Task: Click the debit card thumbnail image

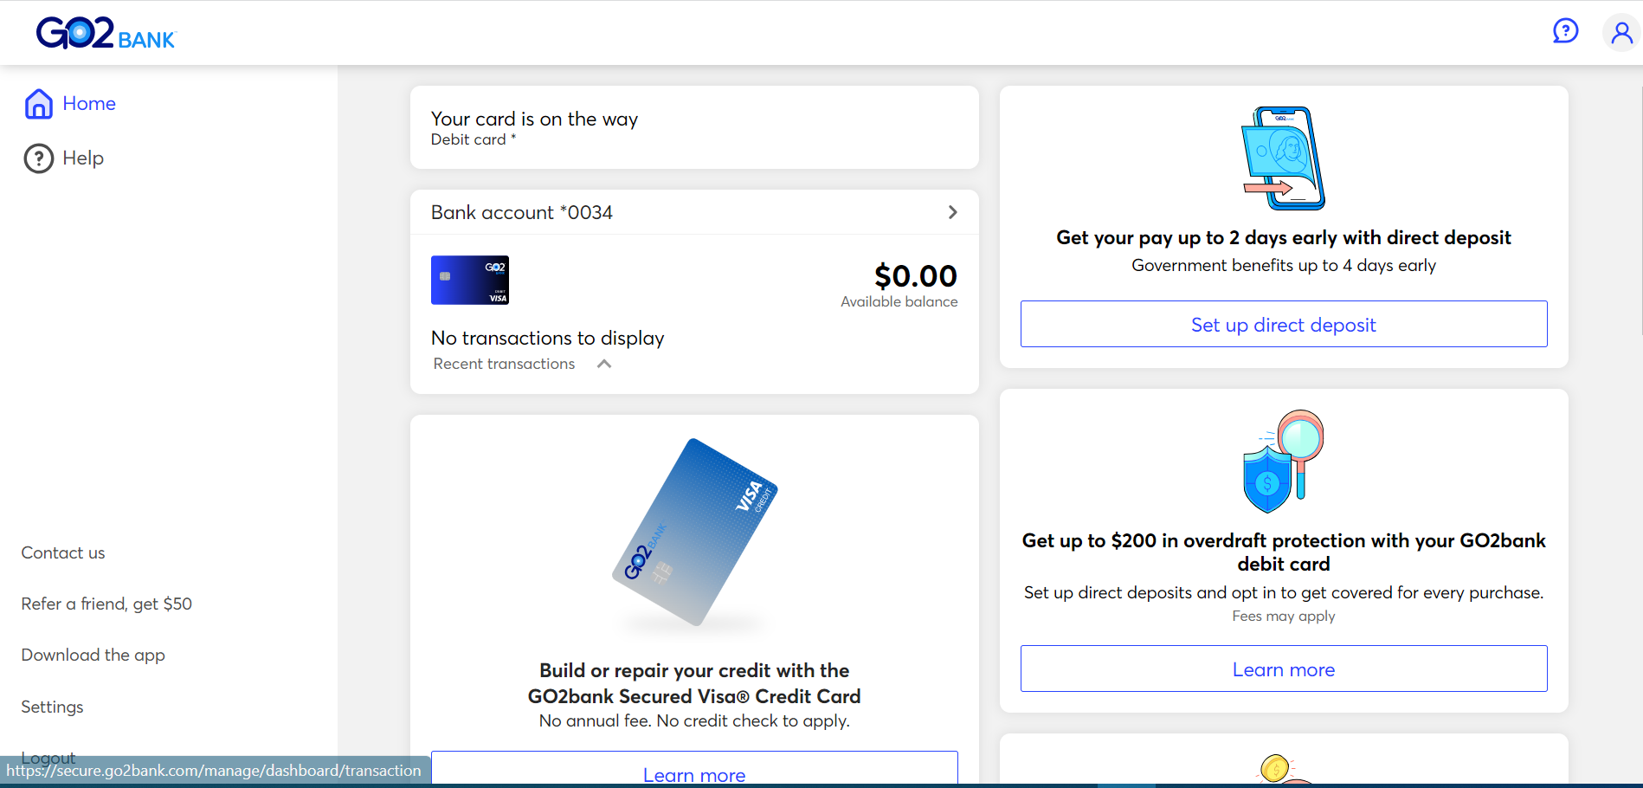Action: click(470, 280)
